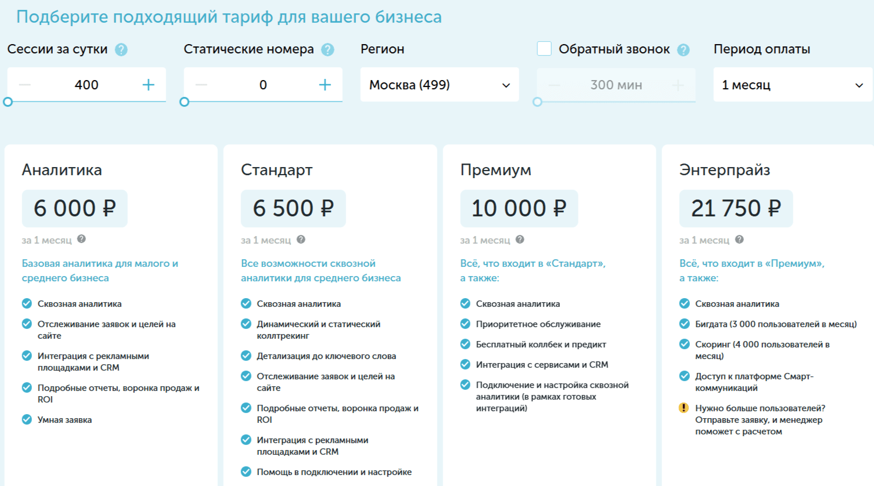
Task: Select the 6 000 ₽ Аналитика price
Action: (x=74, y=208)
